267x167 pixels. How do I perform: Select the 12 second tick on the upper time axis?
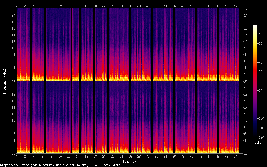[69, 6]
